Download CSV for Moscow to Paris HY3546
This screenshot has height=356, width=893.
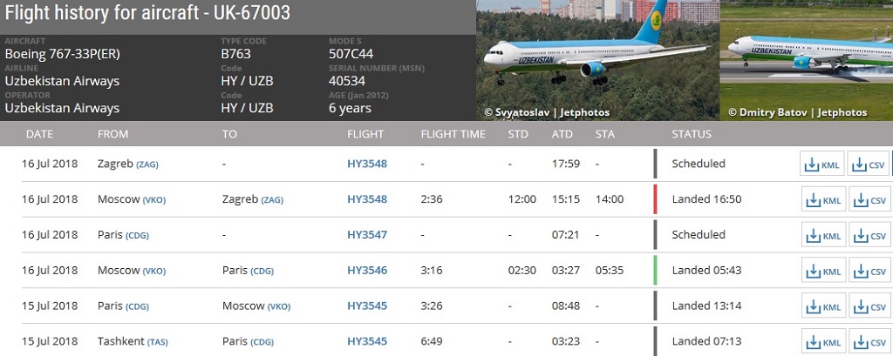869,271
